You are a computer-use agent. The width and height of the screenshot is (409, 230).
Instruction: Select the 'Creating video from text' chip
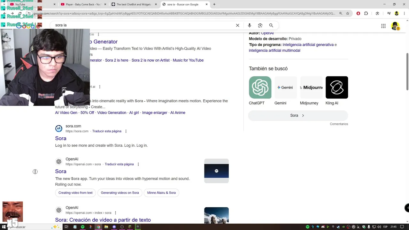click(75, 193)
